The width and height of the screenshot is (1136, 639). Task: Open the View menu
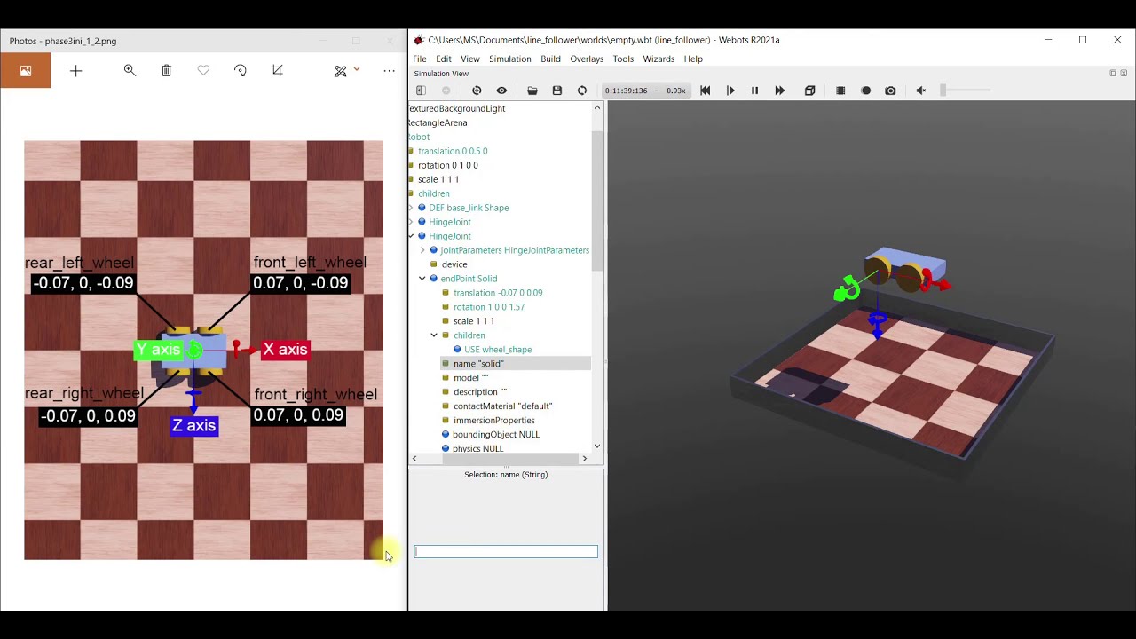470,59
